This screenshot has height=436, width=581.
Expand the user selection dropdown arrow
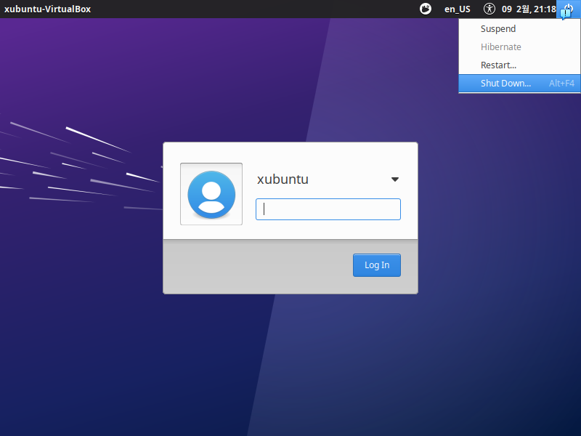[395, 179]
